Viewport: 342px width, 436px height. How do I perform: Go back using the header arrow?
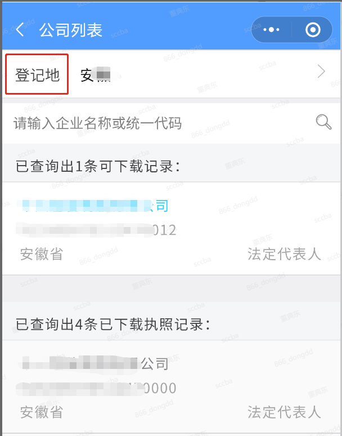click(x=20, y=30)
